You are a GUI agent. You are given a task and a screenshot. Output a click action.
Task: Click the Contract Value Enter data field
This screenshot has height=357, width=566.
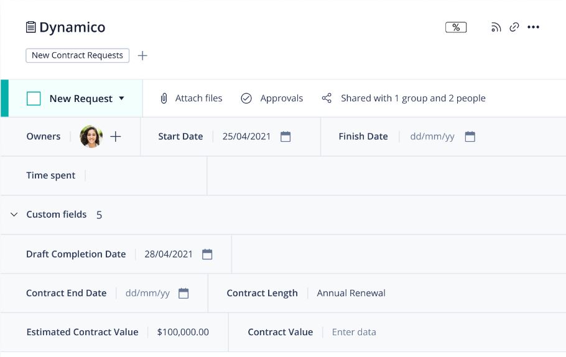354,332
